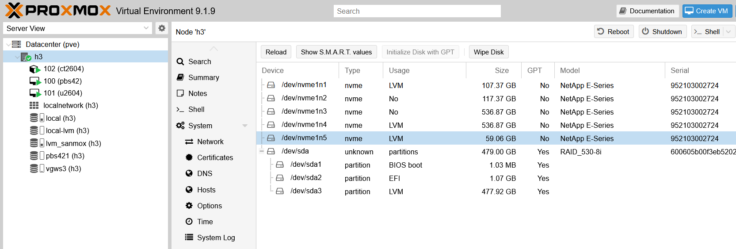Screen dimensions: 736x249
Task: Open the Documentation button
Action: (x=648, y=11)
